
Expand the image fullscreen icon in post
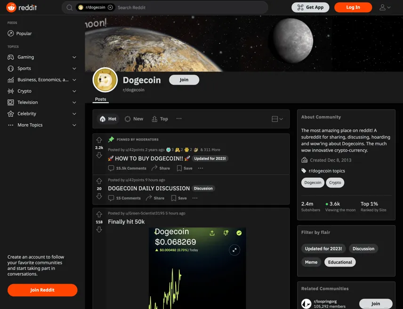(234, 250)
